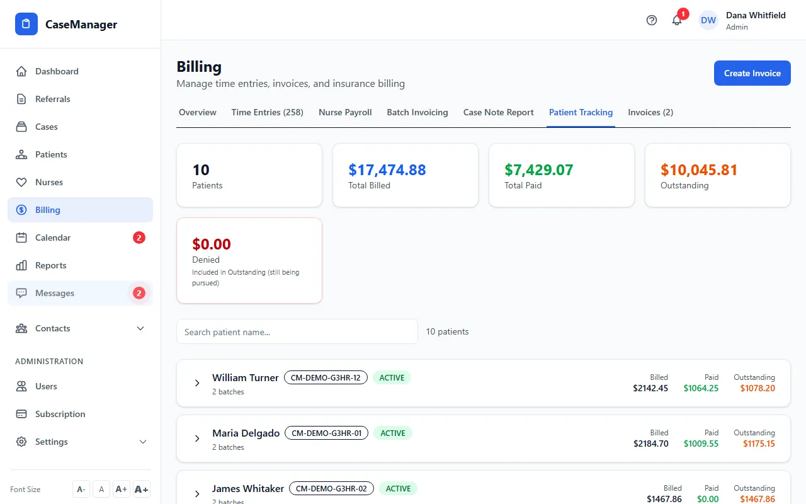The height and width of the screenshot is (504, 806).
Task: Expand the Settings submenu chevron
Action: 143,442
